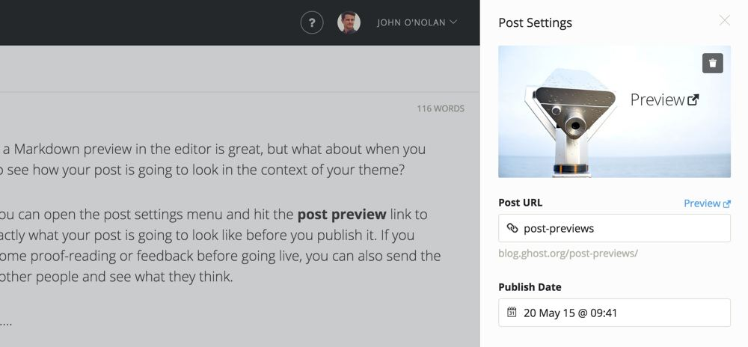Expand the JOHN O'NOLAN user menu
The width and height of the screenshot is (748, 347).
pos(417,22)
